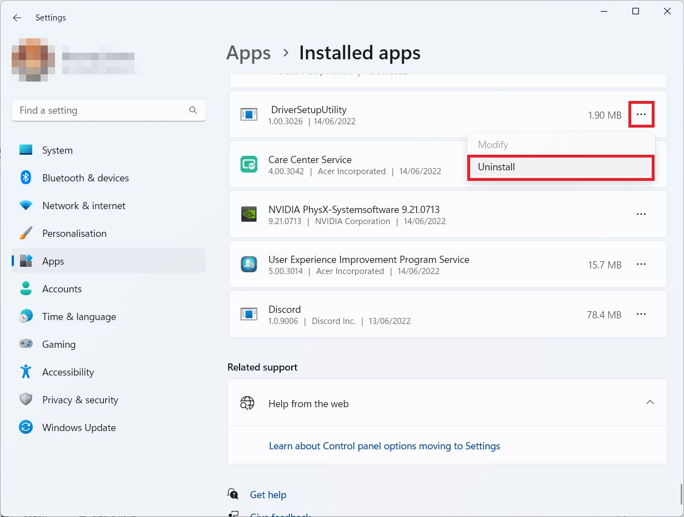Go back using the back arrow

pyautogui.click(x=17, y=18)
